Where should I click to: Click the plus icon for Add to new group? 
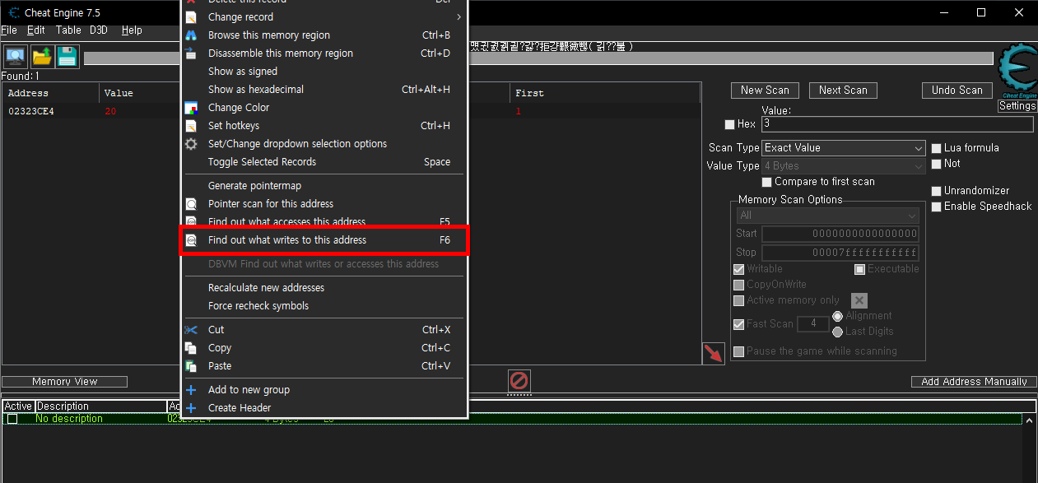click(x=191, y=390)
